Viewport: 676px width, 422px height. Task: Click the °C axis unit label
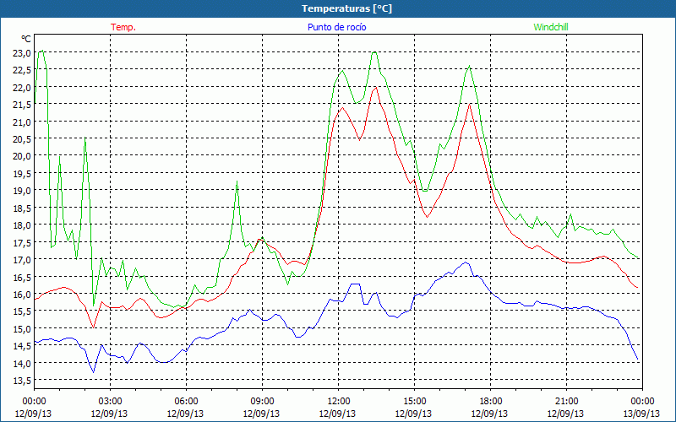(x=26, y=39)
